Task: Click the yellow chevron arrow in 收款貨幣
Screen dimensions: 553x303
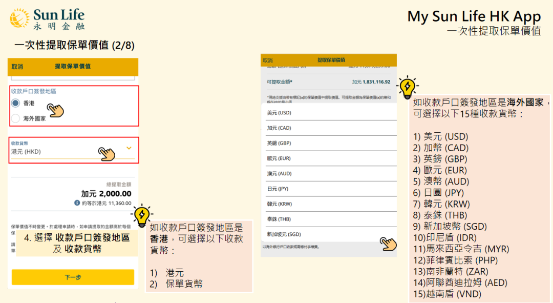Action: coord(129,148)
